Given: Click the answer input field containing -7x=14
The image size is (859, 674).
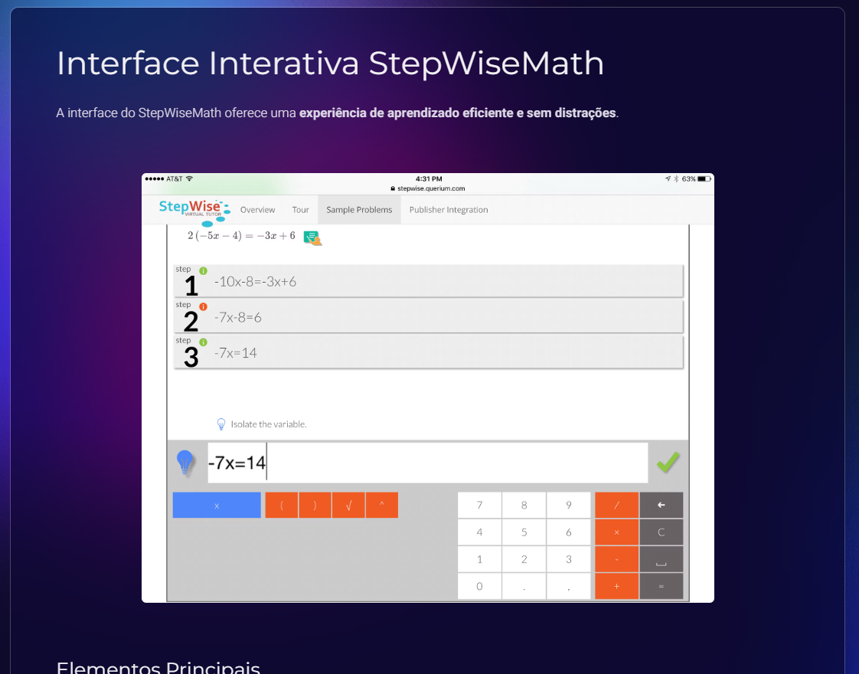Looking at the screenshot, I should tap(428, 463).
